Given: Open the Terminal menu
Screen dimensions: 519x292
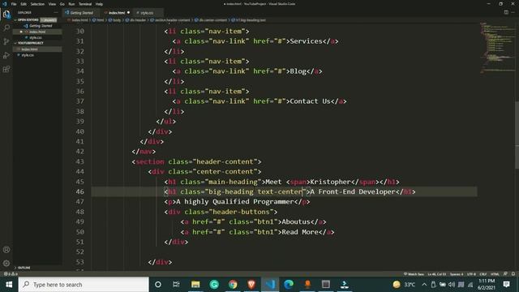Looking at the screenshot, I should click(85, 4).
